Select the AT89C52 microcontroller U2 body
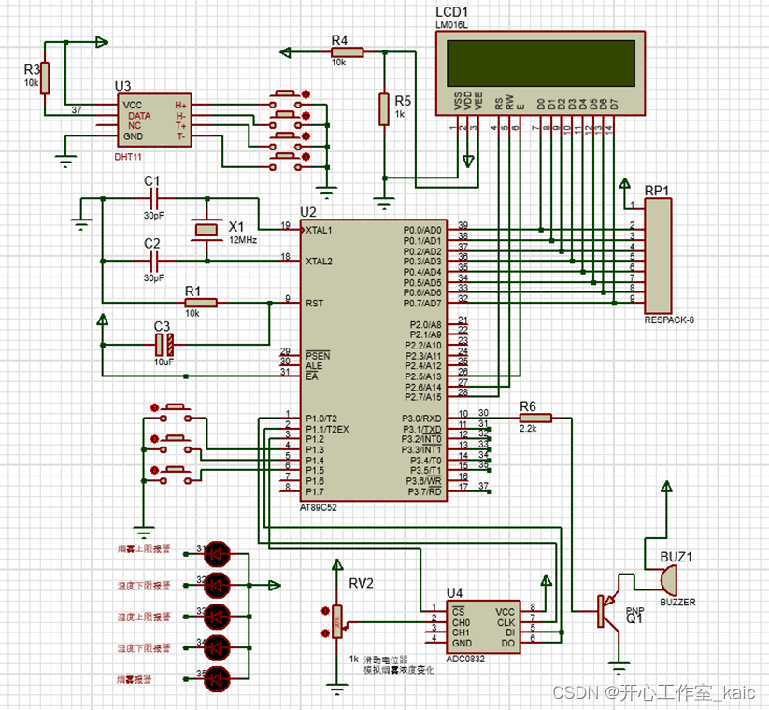769x710 pixels. pos(374,361)
